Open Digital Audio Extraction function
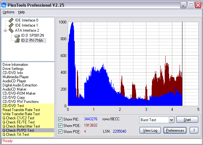The image size is (203, 145). 20,85
